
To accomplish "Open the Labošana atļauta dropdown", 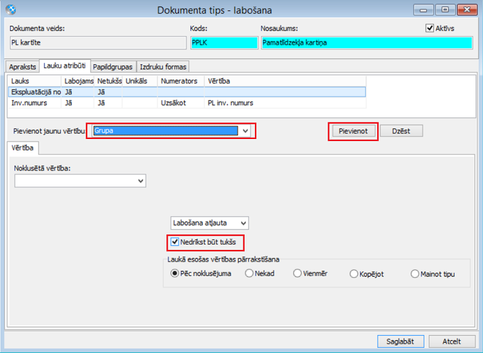I will (x=243, y=223).
